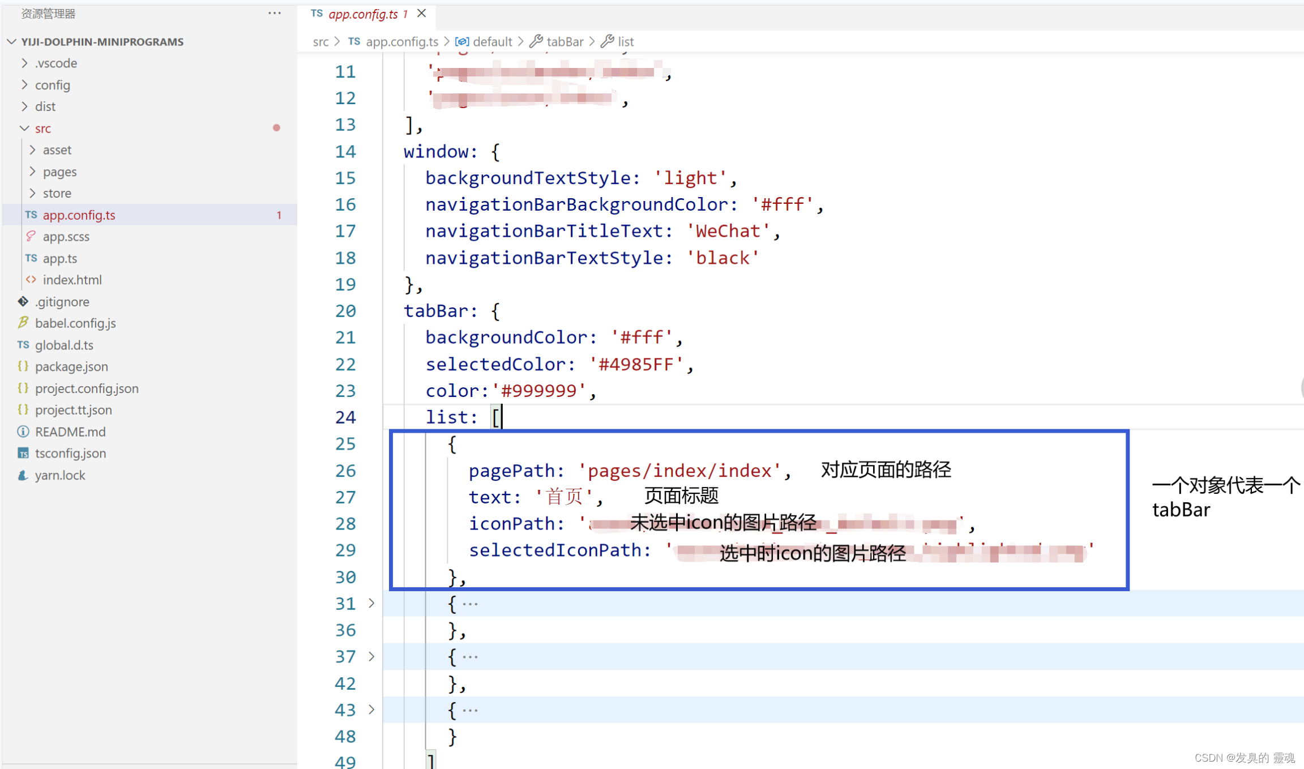
Task: Open the app.scss stylesheet file
Action: pyautogui.click(x=66, y=236)
